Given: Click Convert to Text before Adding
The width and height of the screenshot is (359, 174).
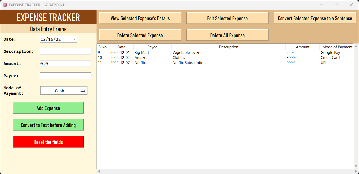Looking at the screenshot, I should 48,125.
